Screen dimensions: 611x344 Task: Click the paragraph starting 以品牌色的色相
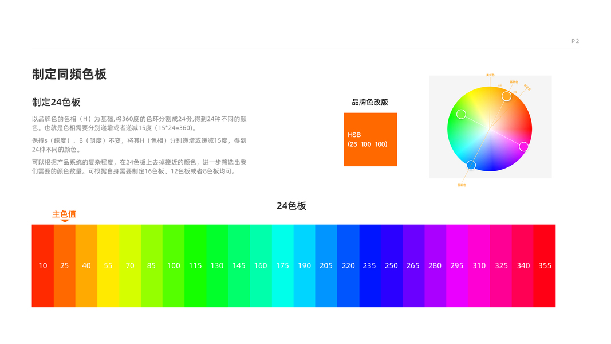(x=139, y=123)
